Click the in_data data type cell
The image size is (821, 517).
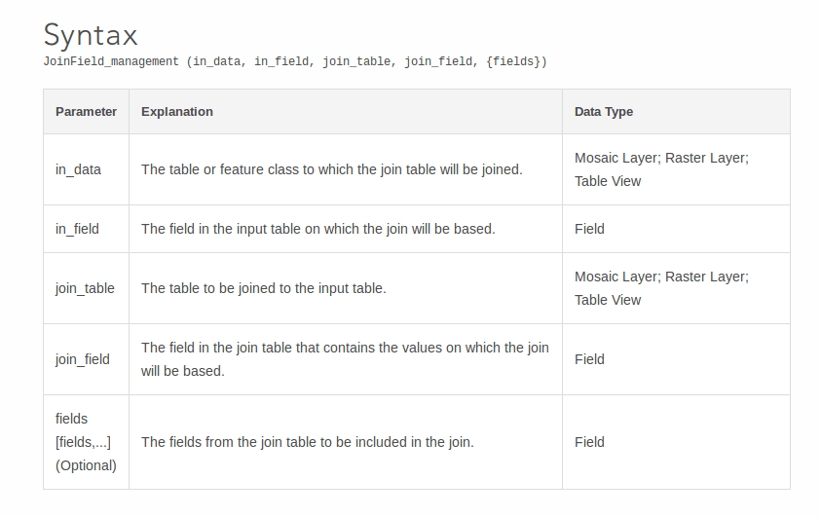pyautogui.click(x=661, y=169)
